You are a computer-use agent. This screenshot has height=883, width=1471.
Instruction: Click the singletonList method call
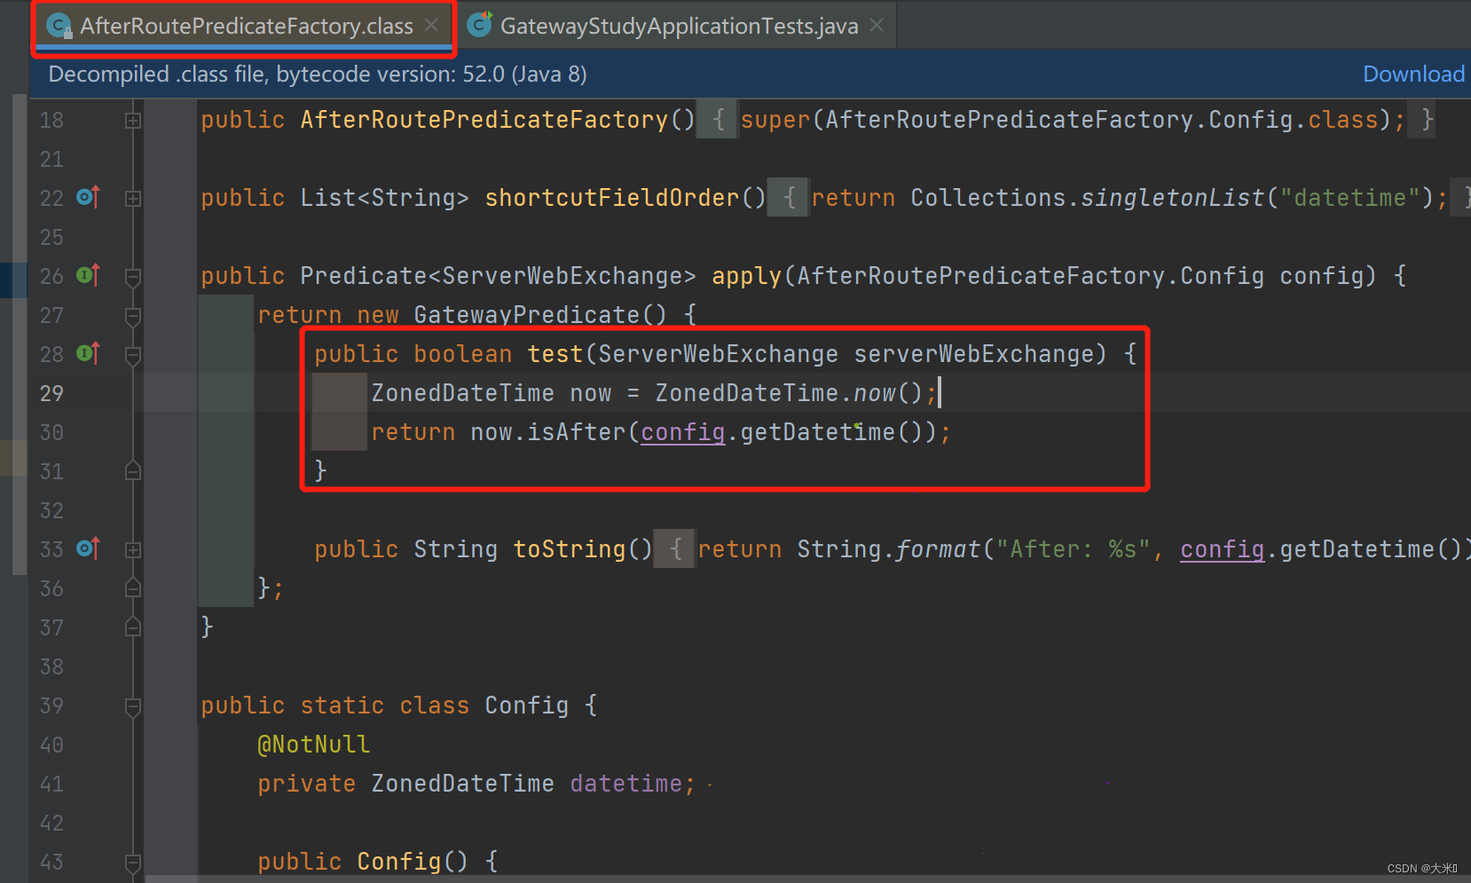tap(1173, 198)
